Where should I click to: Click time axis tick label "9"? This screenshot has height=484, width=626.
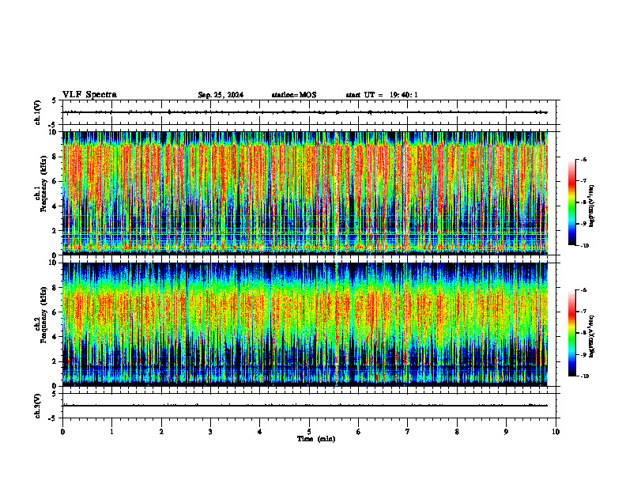(x=506, y=432)
